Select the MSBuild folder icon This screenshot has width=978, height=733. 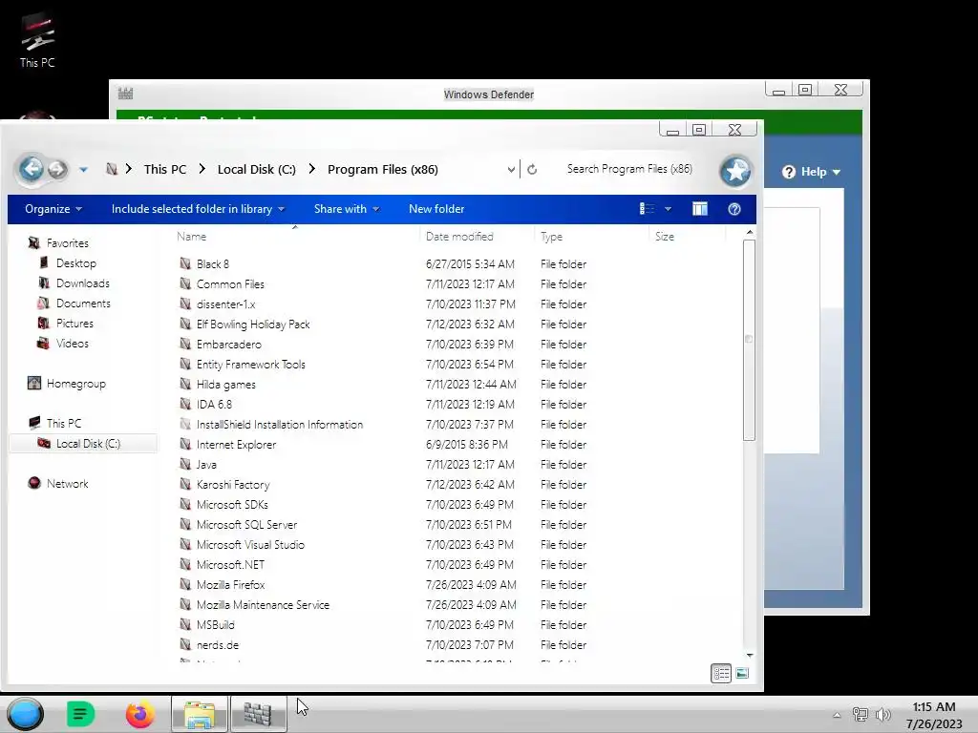tap(185, 624)
